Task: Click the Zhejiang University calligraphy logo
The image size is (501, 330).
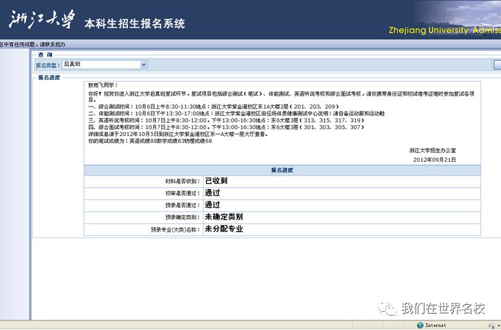Action: [x=42, y=20]
